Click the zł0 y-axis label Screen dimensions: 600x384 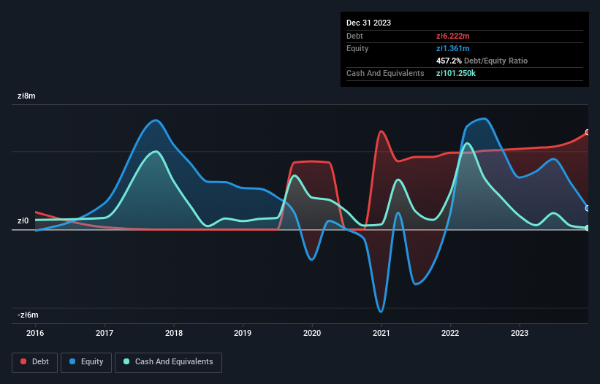(23, 221)
